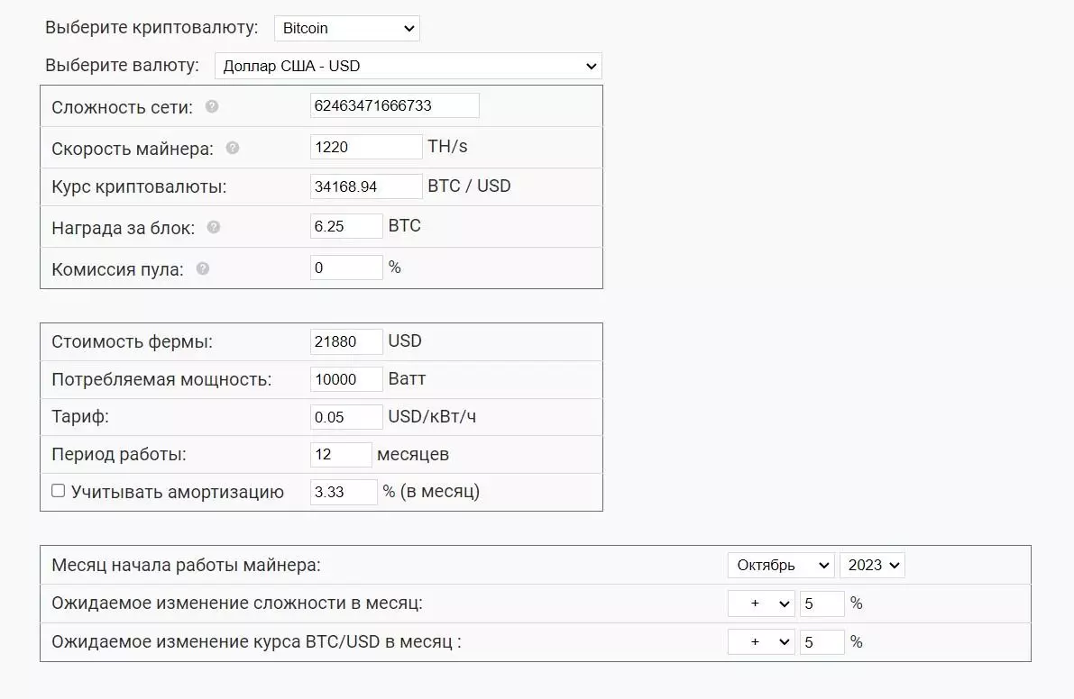Select the power consumption field 10000
The image size is (1074, 699).
[346, 379]
